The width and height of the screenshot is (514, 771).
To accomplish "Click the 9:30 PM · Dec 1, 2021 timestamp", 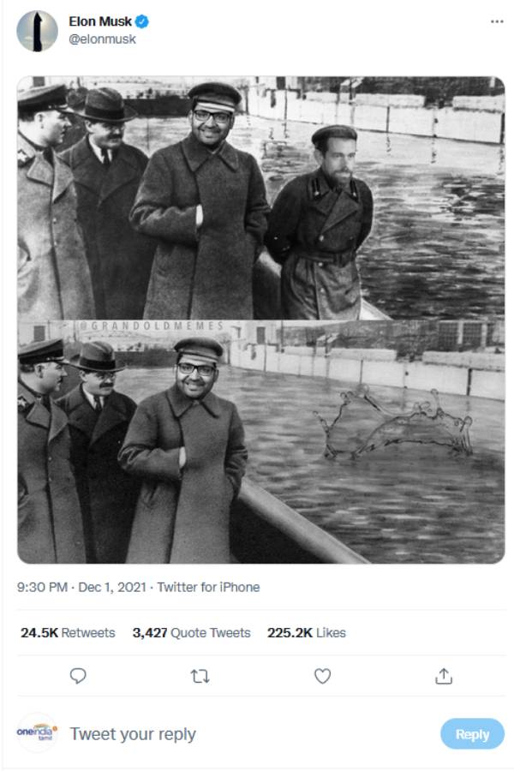I will click(x=80, y=588).
